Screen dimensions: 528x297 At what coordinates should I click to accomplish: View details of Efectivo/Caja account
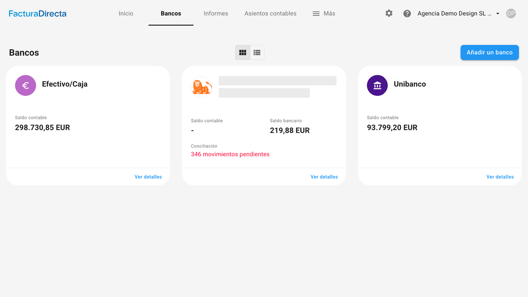pos(148,177)
